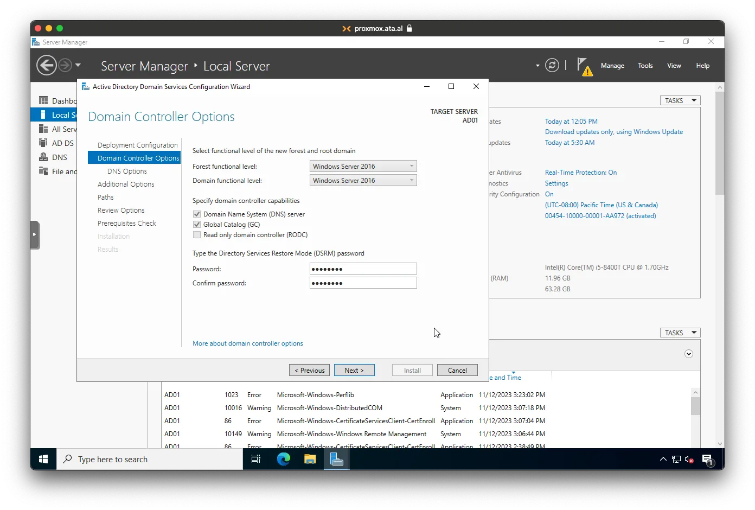Click the muted volume tray icon
This screenshot has width=755, height=510.
689,460
